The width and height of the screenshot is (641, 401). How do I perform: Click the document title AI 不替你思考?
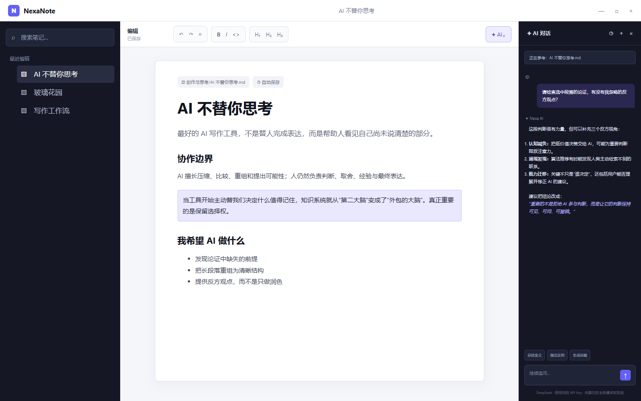pyautogui.click(x=225, y=108)
